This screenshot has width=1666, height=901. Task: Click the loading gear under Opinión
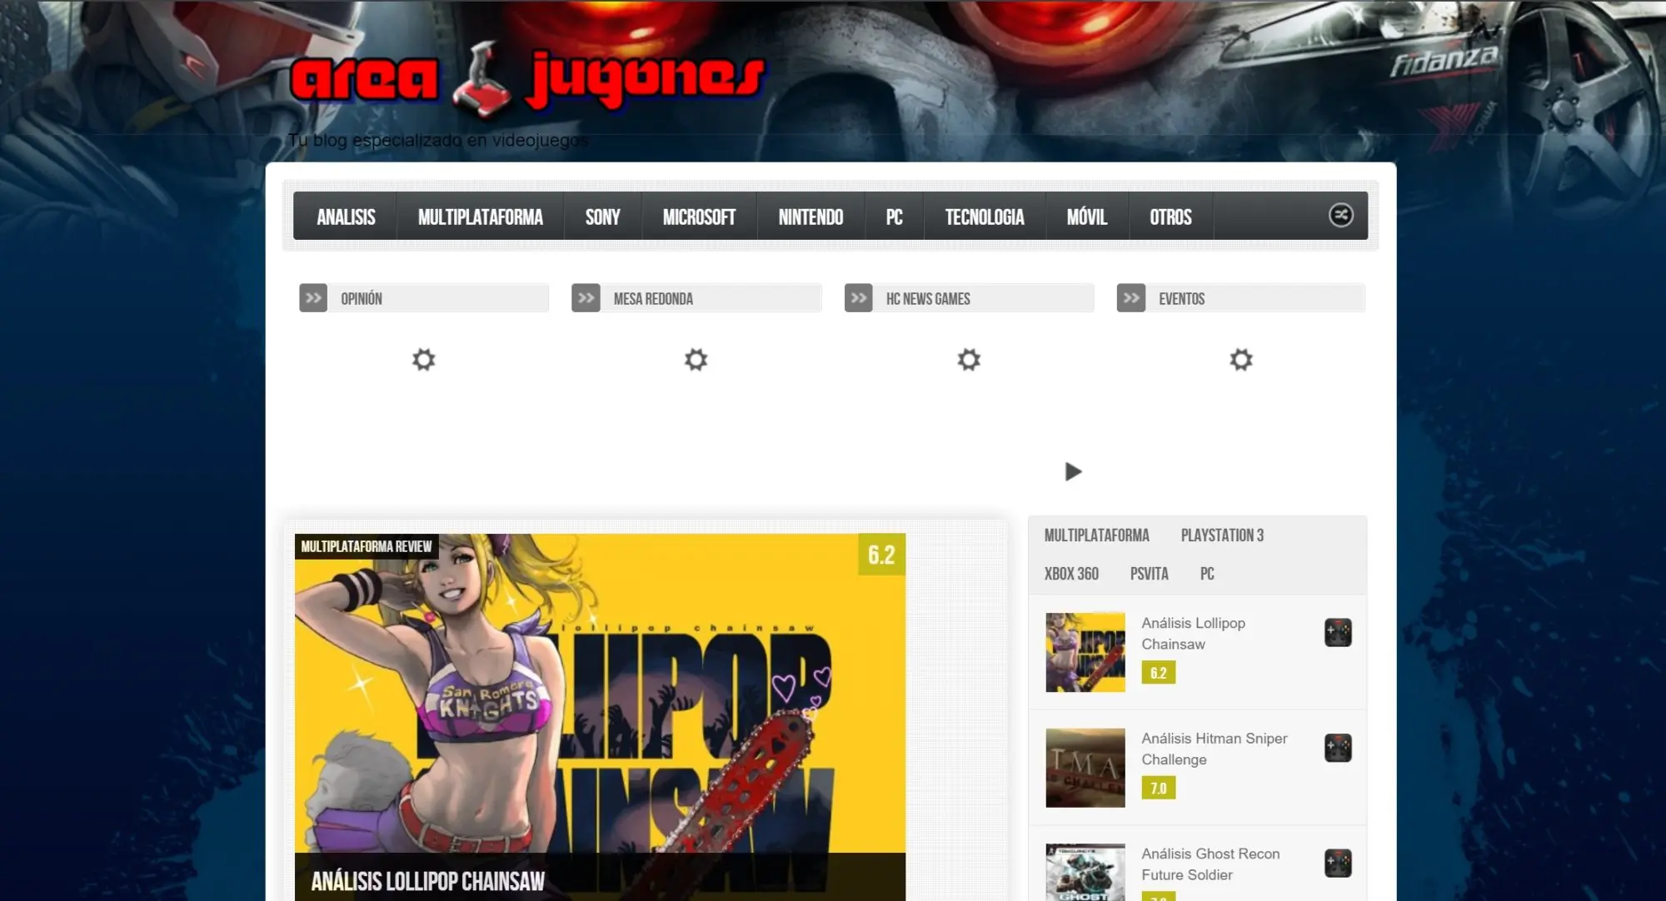click(424, 360)
